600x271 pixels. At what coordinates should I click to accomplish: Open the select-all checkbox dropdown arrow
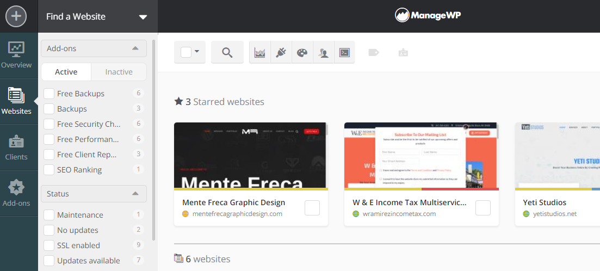pos(197,51)
